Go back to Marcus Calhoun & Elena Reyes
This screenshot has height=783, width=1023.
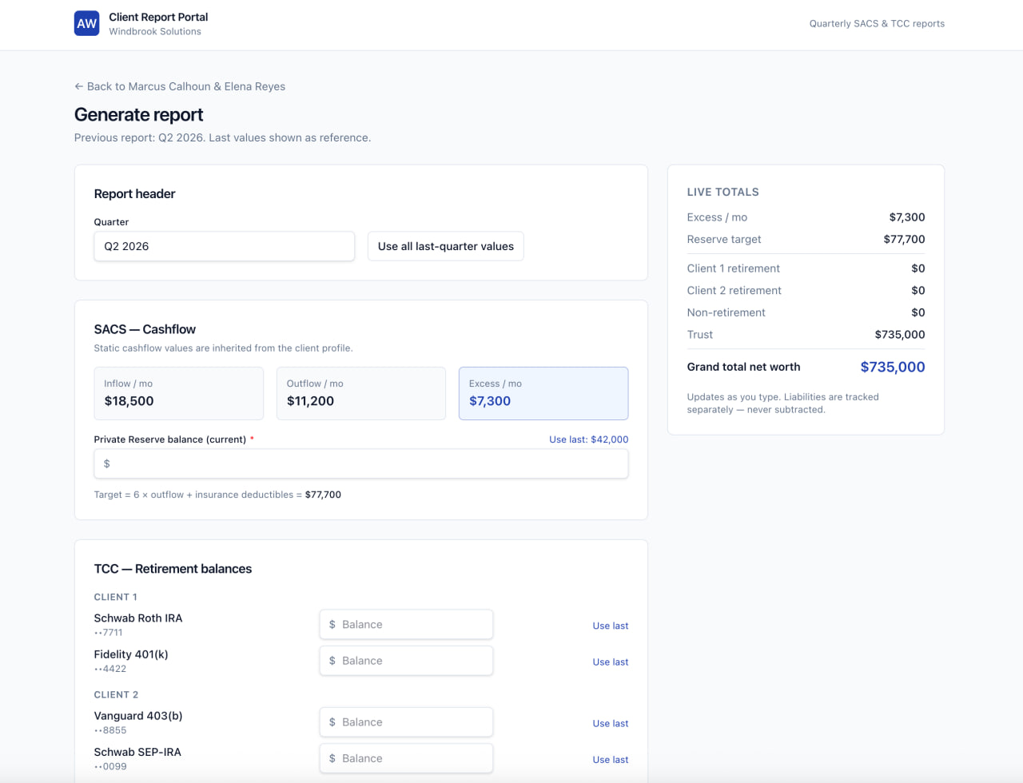180,86
